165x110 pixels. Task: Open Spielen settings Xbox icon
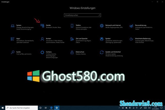(102, 39)
